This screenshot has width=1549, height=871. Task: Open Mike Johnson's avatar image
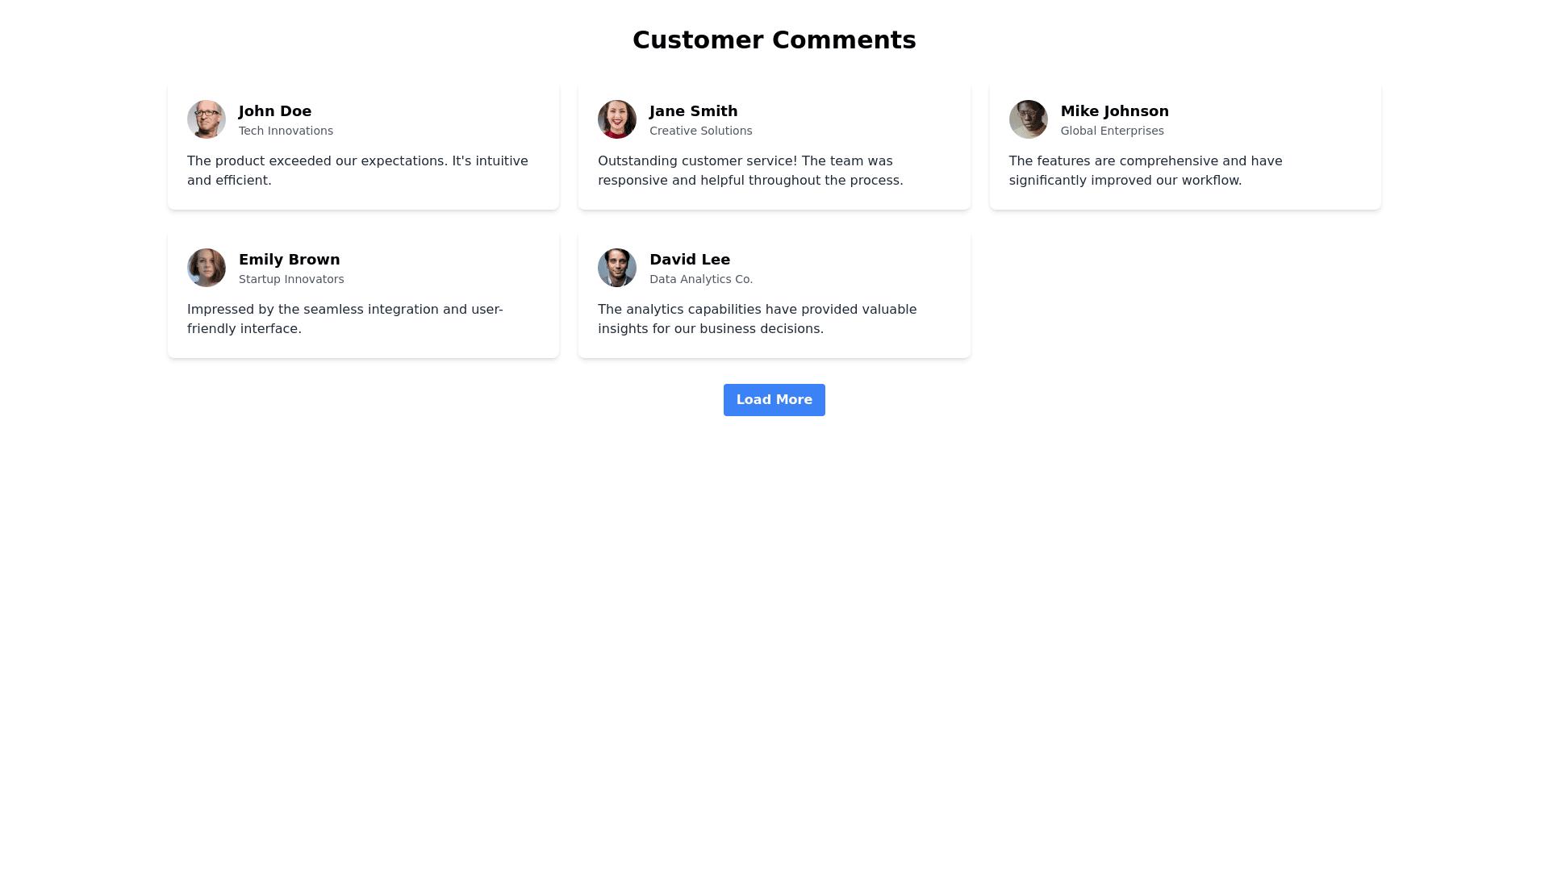(1028, 119)
